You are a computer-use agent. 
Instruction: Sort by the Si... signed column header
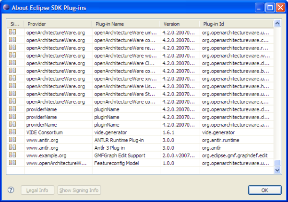point(15,24)
